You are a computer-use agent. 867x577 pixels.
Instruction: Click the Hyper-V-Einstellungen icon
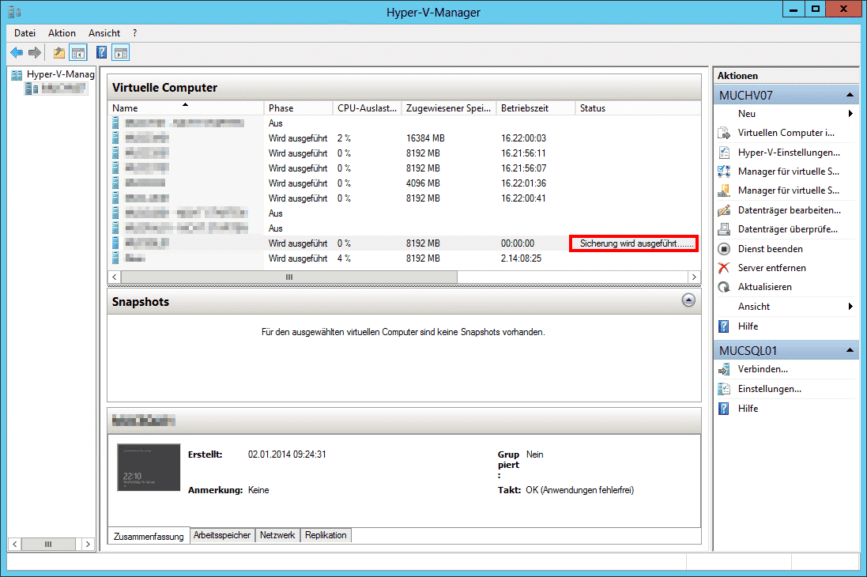(724, 152)
